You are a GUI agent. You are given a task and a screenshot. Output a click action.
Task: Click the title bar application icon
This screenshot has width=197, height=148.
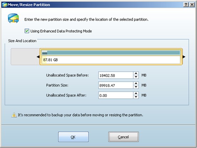pos(5,5)
